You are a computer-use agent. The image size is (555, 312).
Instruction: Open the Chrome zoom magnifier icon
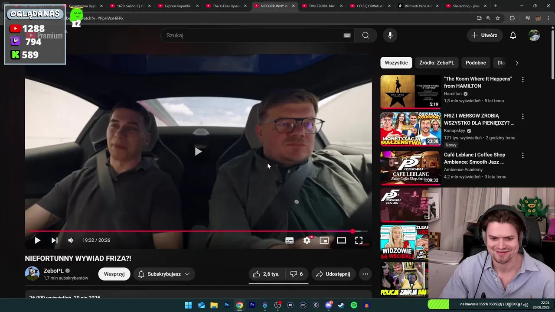(488, 18)
